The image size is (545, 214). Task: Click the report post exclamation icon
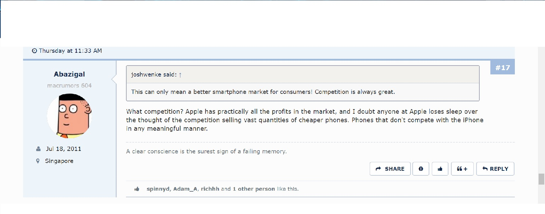[x=421, y=169]
